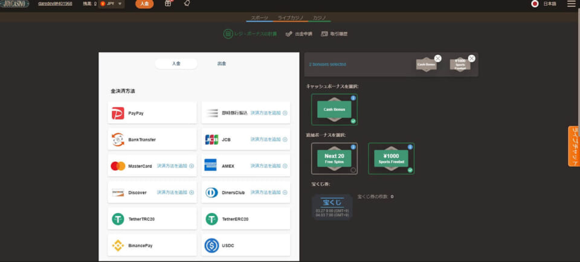Click the ¥1000 Sports Freebet thumbnail in selected bar
Image resolution: width=580 pixels, height=262 pixels.
460,65
